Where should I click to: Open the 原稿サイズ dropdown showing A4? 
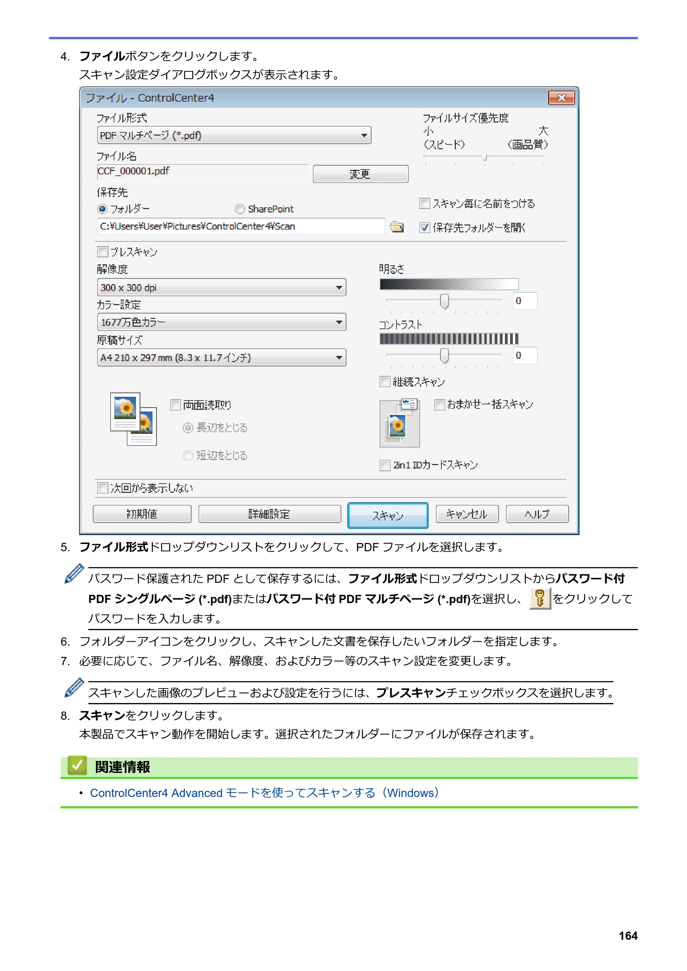221,358
